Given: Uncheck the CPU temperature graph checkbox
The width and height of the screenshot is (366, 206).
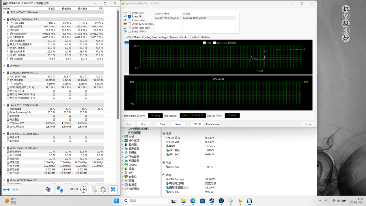Looking at the screenshot, I should coord(205,43).
